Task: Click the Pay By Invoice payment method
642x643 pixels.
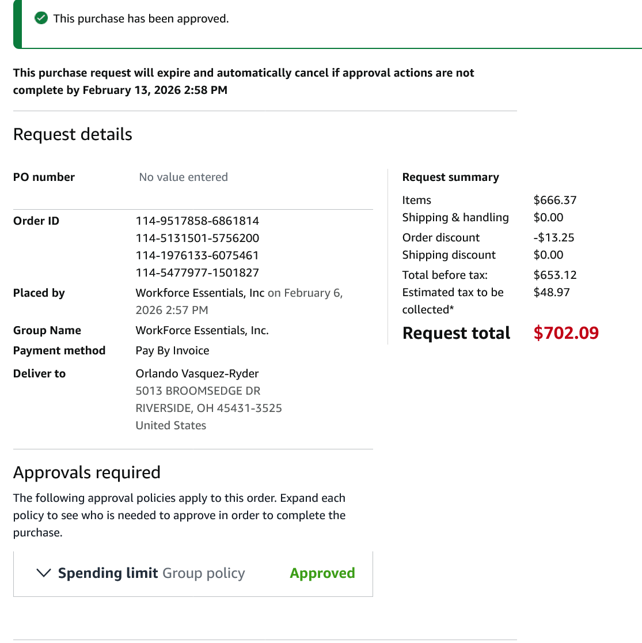Action: coord(172,351)
